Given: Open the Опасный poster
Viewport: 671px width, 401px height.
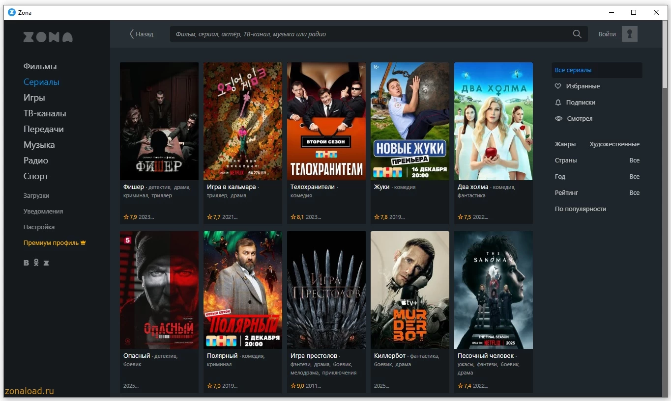Looking at the screenshot, I should tap(159, 290).
